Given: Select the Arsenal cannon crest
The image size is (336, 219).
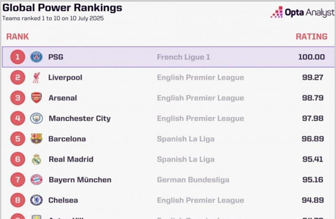Looking at the screenshot, I should point(37,98).
